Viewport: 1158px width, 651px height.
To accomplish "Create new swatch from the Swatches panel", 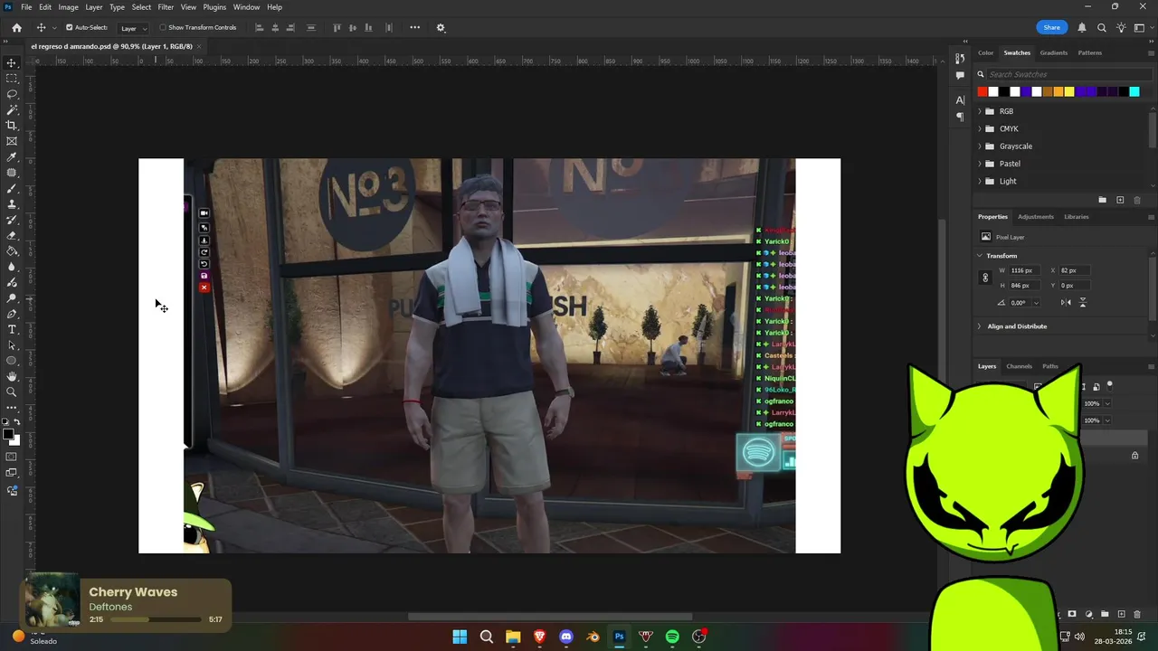I will pos(1120,200).
